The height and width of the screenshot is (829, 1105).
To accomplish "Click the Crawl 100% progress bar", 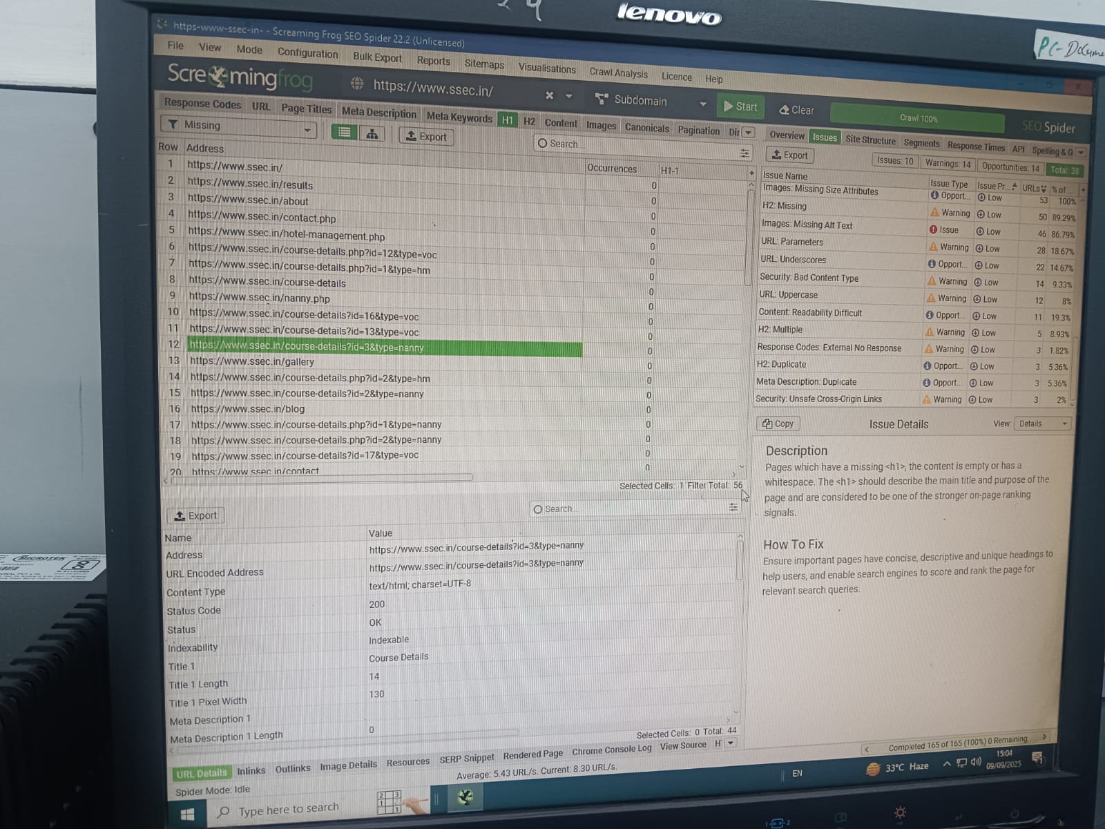I will pyautogui.click(x=918, y=118).
